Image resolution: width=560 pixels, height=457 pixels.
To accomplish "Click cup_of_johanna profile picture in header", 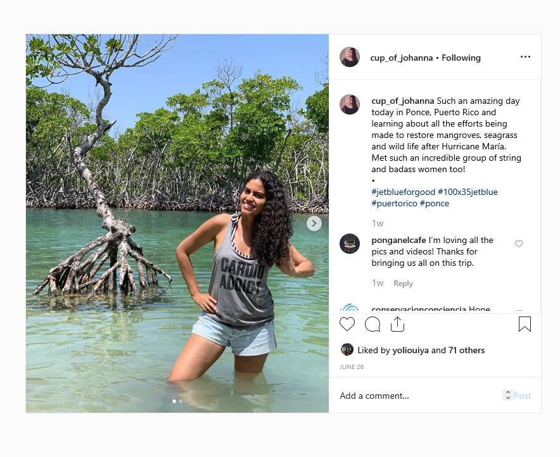I will pyautogui.click(x=350, y=57).
